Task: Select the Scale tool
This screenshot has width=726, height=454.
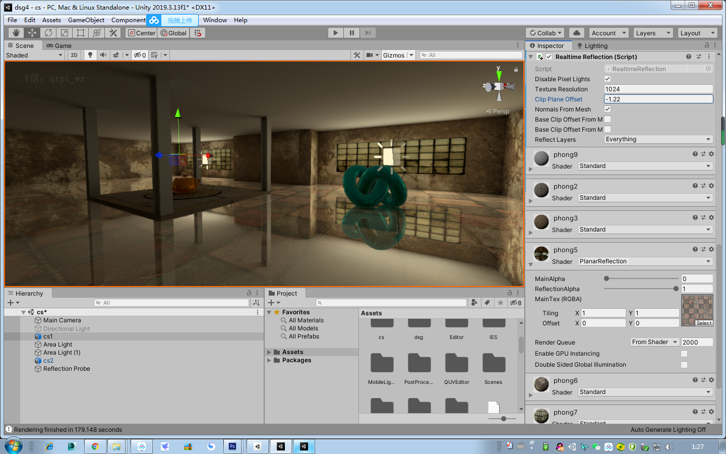Action: coord(65,33)
